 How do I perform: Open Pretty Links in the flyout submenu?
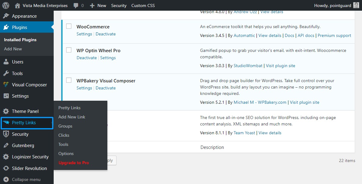tap(69, 108)
